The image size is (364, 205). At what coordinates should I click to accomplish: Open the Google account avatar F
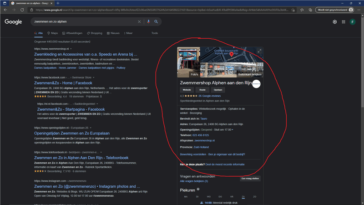click(x=352, y=22)
